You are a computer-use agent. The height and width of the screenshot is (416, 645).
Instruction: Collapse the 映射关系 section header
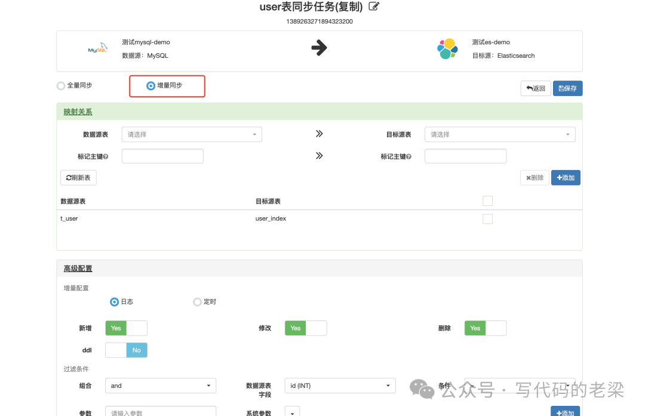(x=78, y=112)
